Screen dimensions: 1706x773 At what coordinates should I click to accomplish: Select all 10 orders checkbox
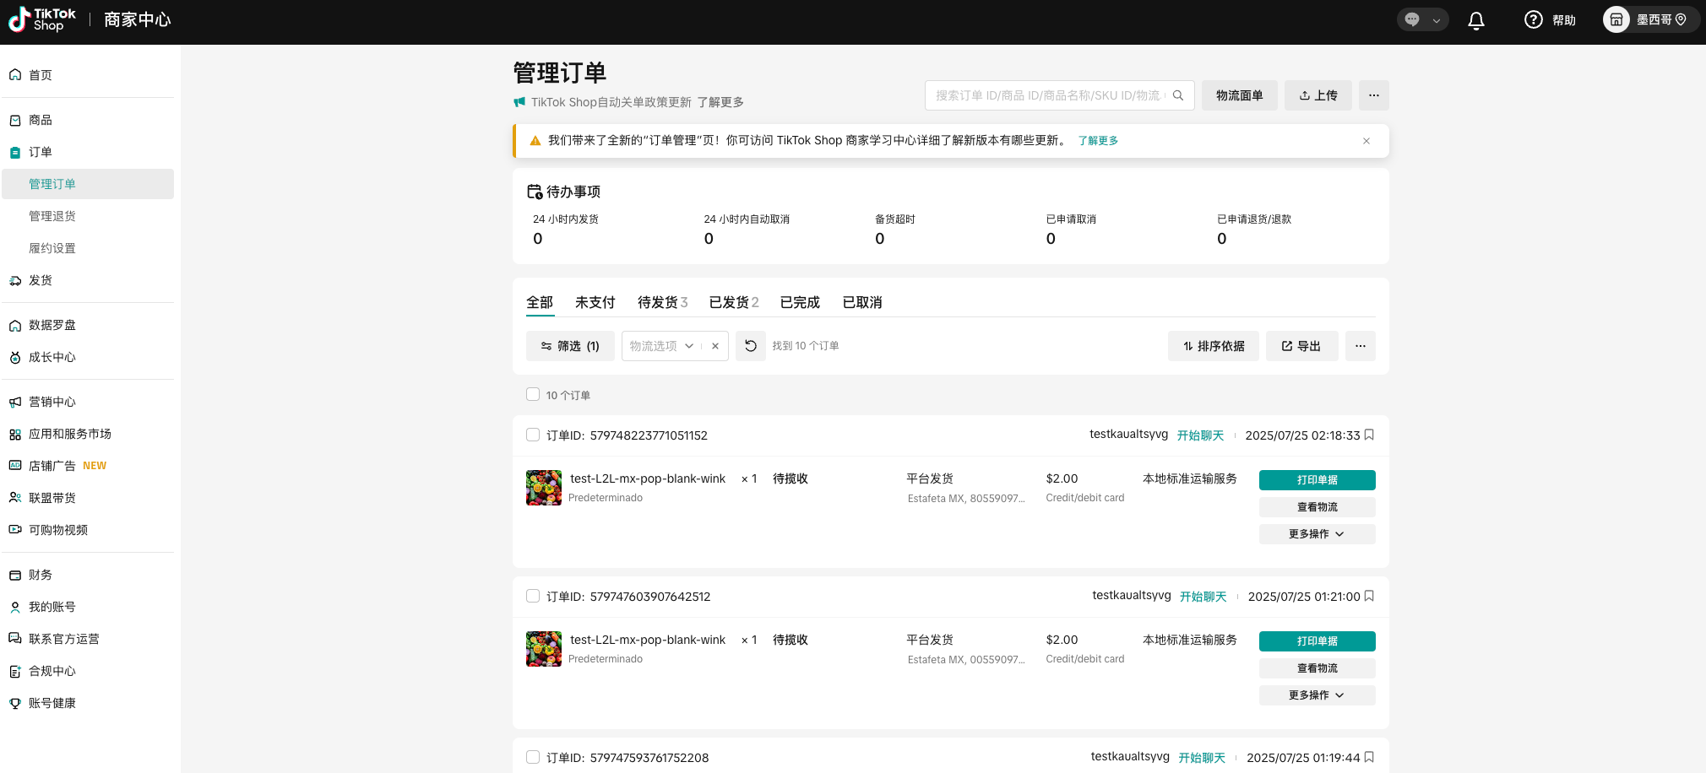[x=533, y=394]
